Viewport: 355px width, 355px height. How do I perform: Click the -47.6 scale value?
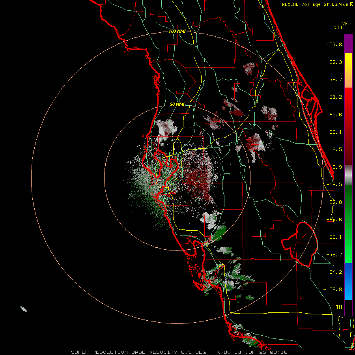coord(334,220)
